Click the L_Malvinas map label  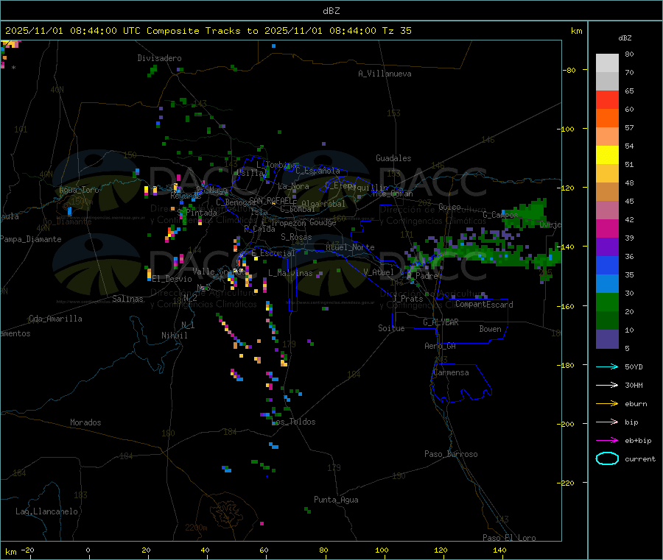(290, 273)
